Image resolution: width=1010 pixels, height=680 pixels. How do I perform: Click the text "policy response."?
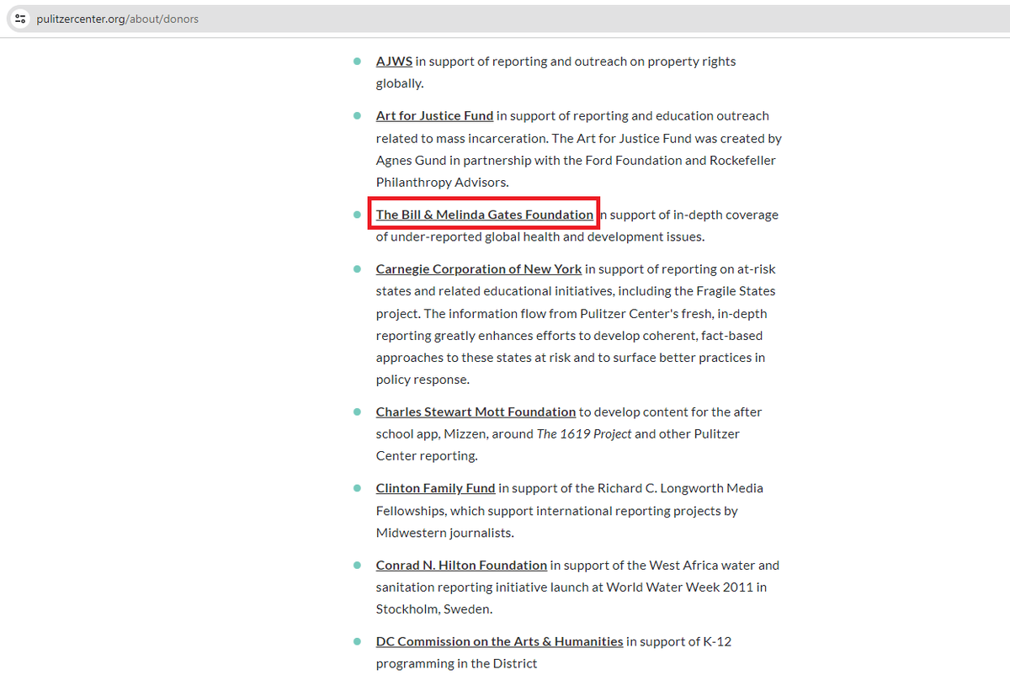point(423,380)
